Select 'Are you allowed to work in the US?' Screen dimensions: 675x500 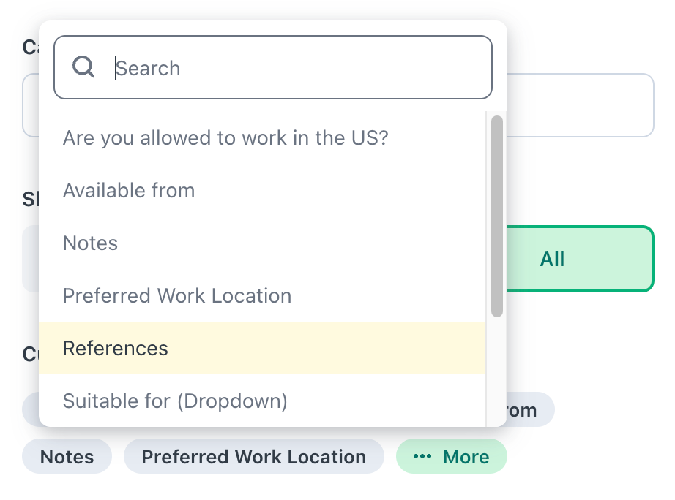click(262, 138)
